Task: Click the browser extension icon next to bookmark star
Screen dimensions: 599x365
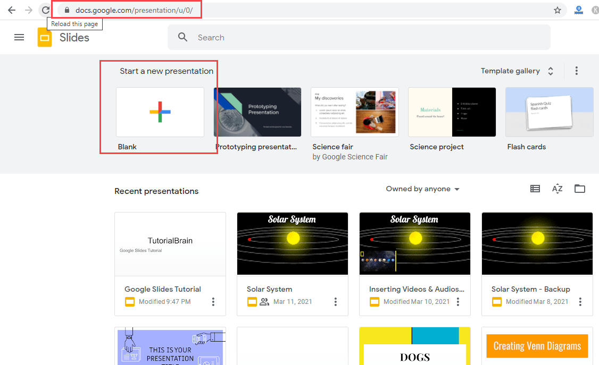Action: pyautogui.click(x=579, y=10)
